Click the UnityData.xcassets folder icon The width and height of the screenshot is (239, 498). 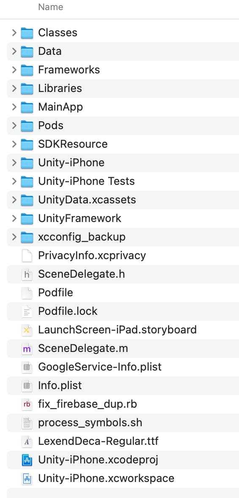[27, 200]
